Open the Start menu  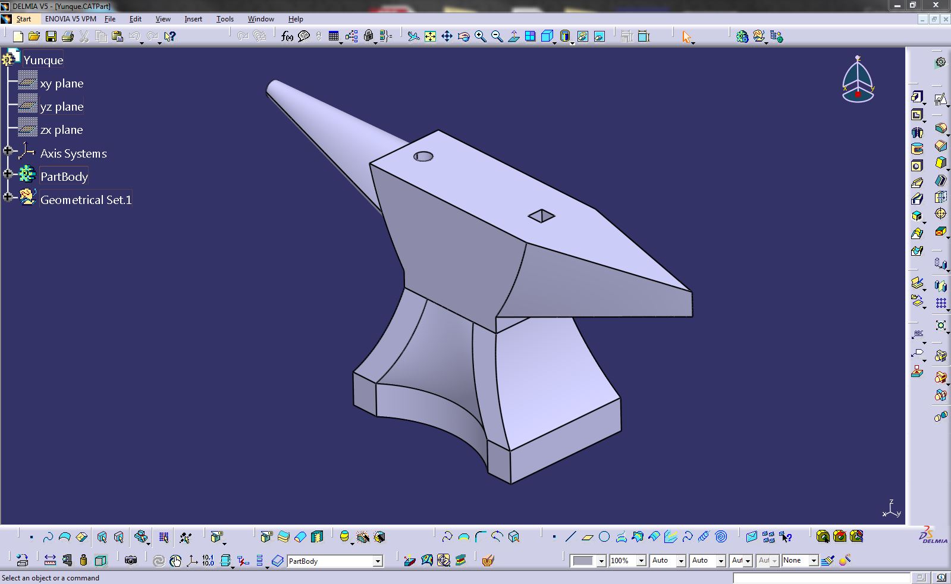coord(24,19)
